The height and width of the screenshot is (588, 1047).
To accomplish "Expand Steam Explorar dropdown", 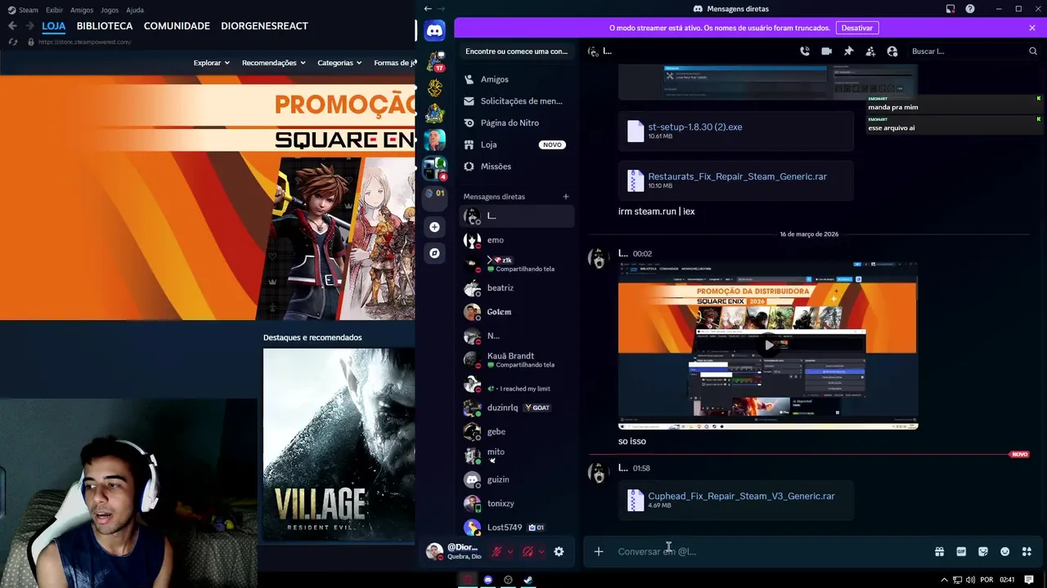I will (212, 62).
